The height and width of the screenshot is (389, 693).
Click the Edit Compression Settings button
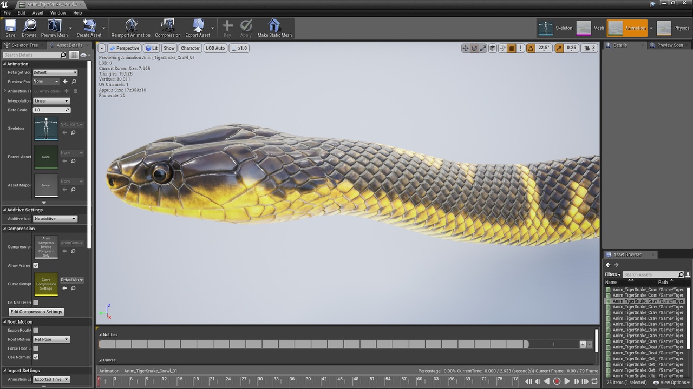[37, 312]
